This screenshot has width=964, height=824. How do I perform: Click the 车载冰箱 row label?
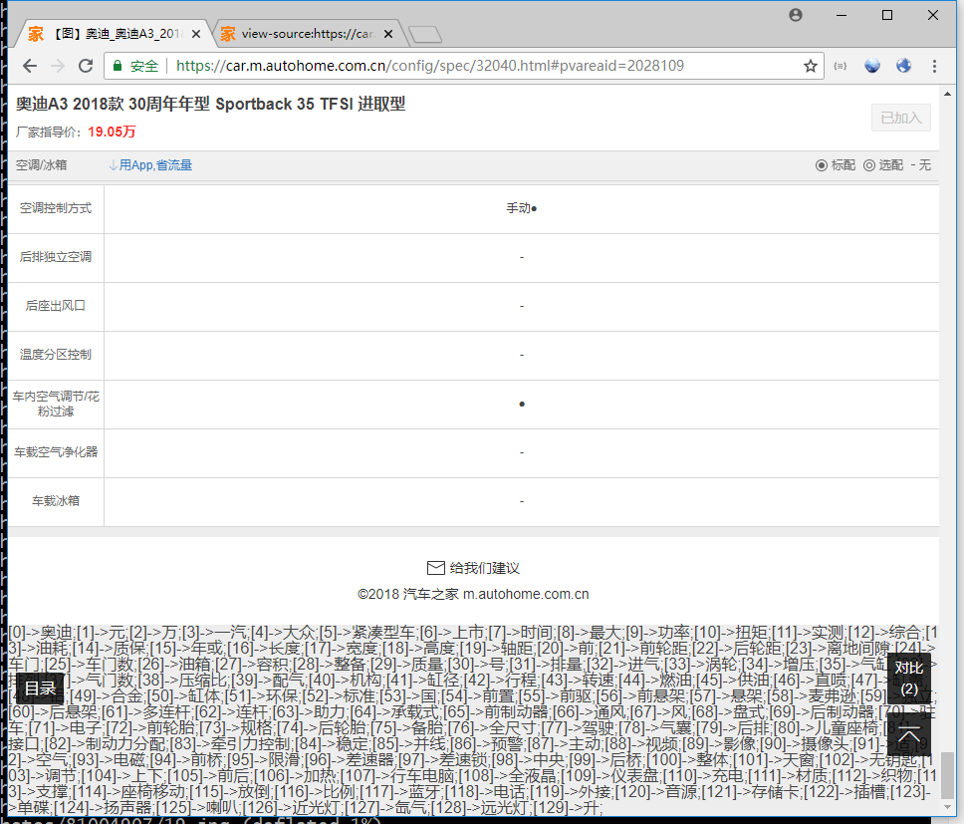[56, 501]
